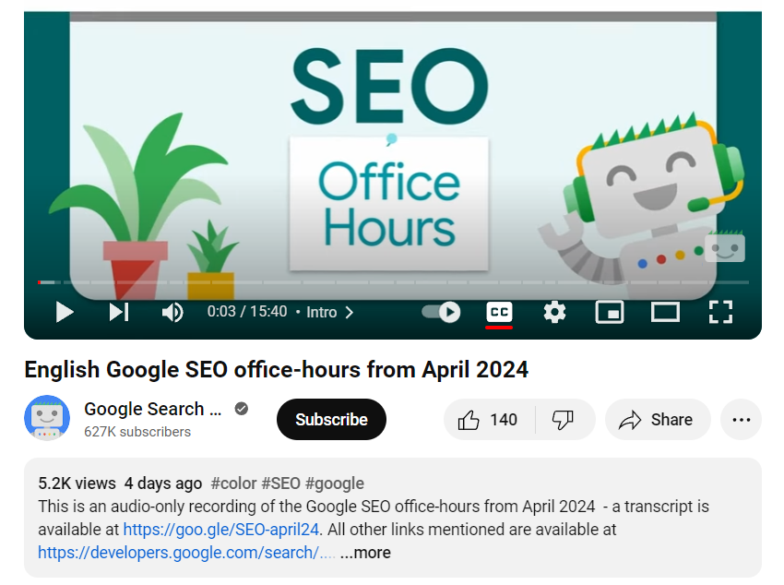Turn off closed captions
The image size is (784, 585).
pos(499,313)
